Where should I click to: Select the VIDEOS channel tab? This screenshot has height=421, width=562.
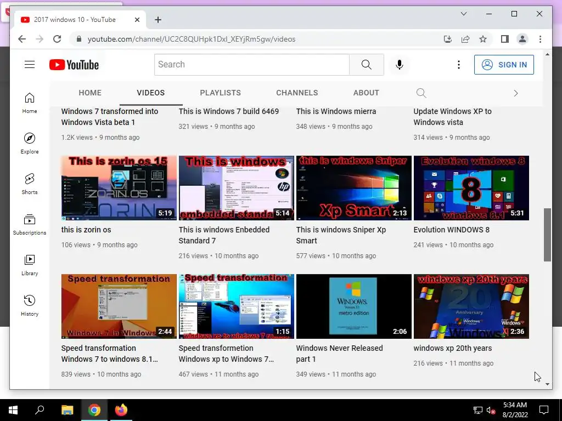point(150,93)
